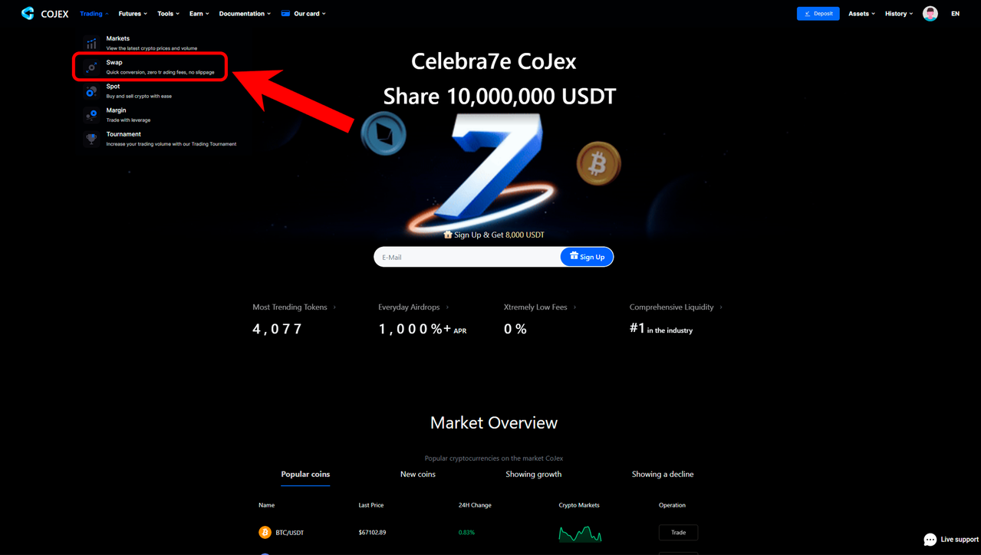Switch to the Showing growth tab
This screenshot has height=555, width=981.
click(534, 474)
